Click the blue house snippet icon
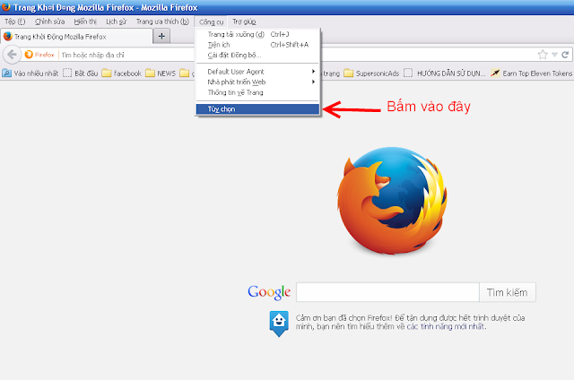The height and width of the screenshot is (380, 574). coord(279,324)
